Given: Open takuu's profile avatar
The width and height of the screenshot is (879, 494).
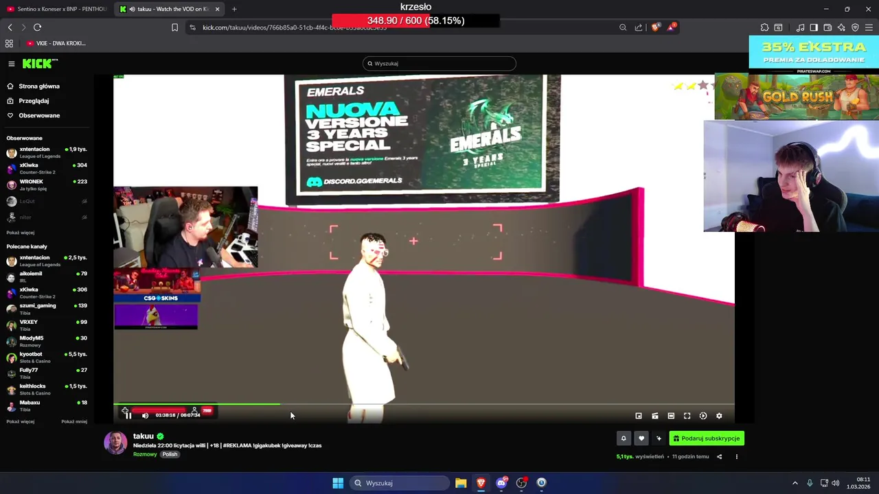Looking at the screenshot, I should click(x=115, y=443).
